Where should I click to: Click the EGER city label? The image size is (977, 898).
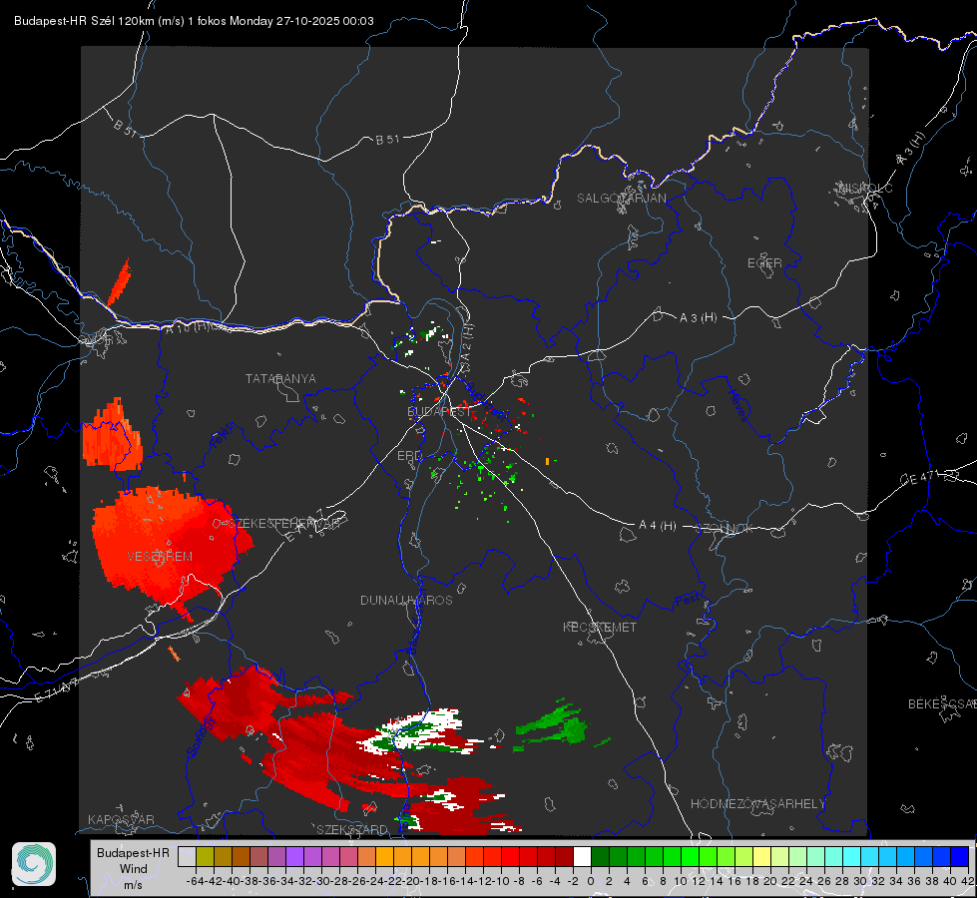(764, 263)
